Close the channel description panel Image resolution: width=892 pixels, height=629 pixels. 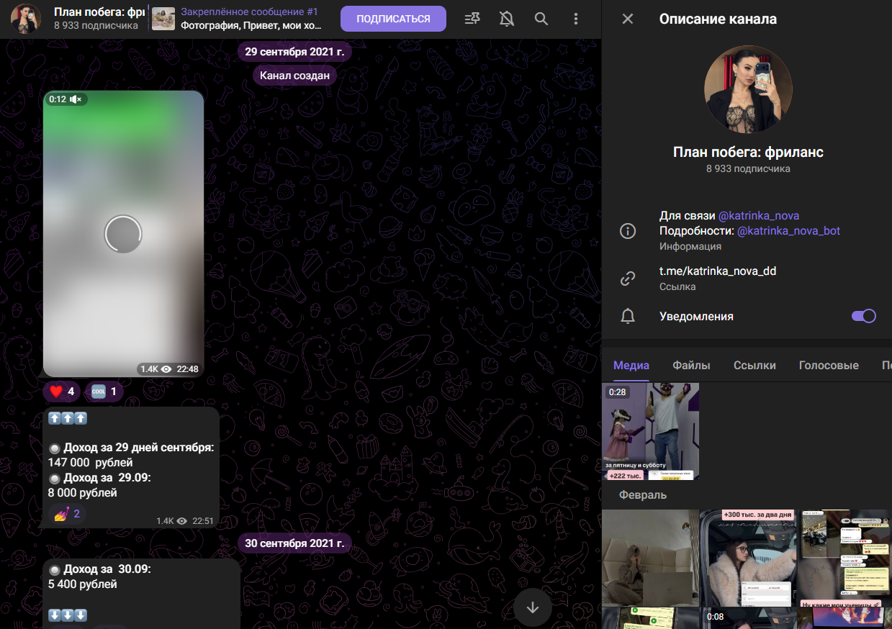point(628,19)
